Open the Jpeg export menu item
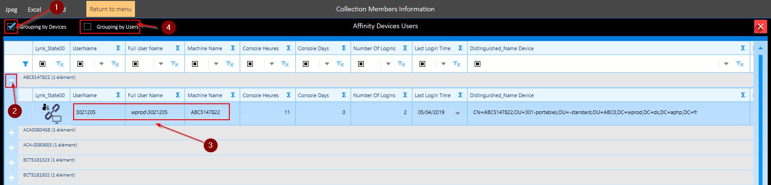Image resolution: width=771 pixels, height=185 pixels. click(x=11, y=9)
